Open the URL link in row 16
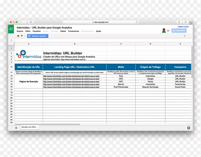Screen dimensions: 201x157 (x=71, y=87)
